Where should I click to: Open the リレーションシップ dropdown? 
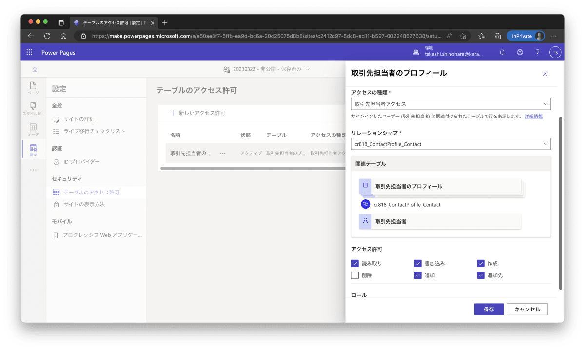451,144
